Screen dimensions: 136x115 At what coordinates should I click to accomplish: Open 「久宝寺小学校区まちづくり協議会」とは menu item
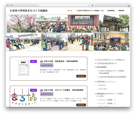[x=90, y=11]
